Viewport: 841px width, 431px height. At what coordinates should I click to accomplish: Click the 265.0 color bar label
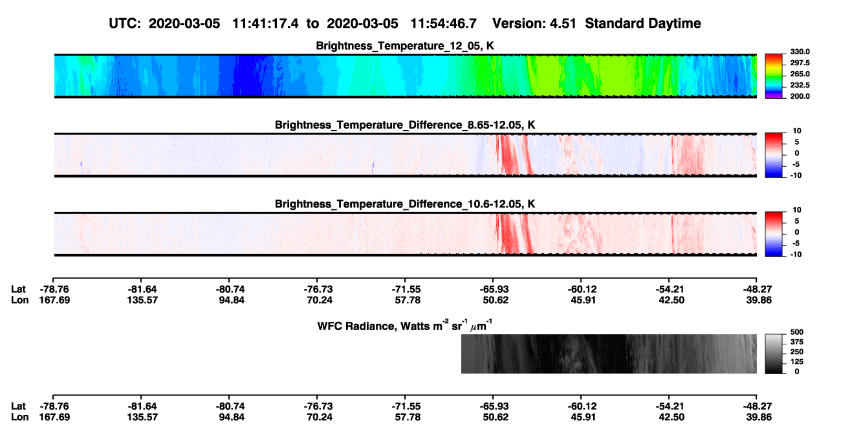coord(800,74)
